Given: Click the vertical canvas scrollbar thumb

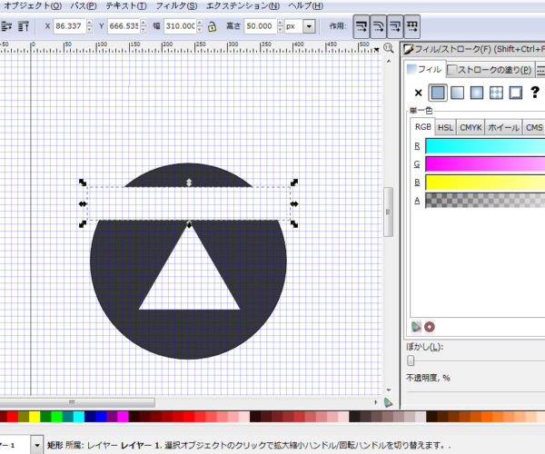Looking at the screenshot, I should coord(388,212).
